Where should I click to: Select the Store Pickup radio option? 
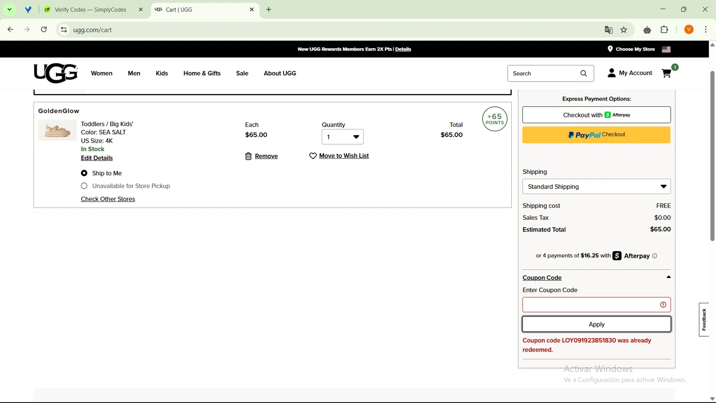84,186
